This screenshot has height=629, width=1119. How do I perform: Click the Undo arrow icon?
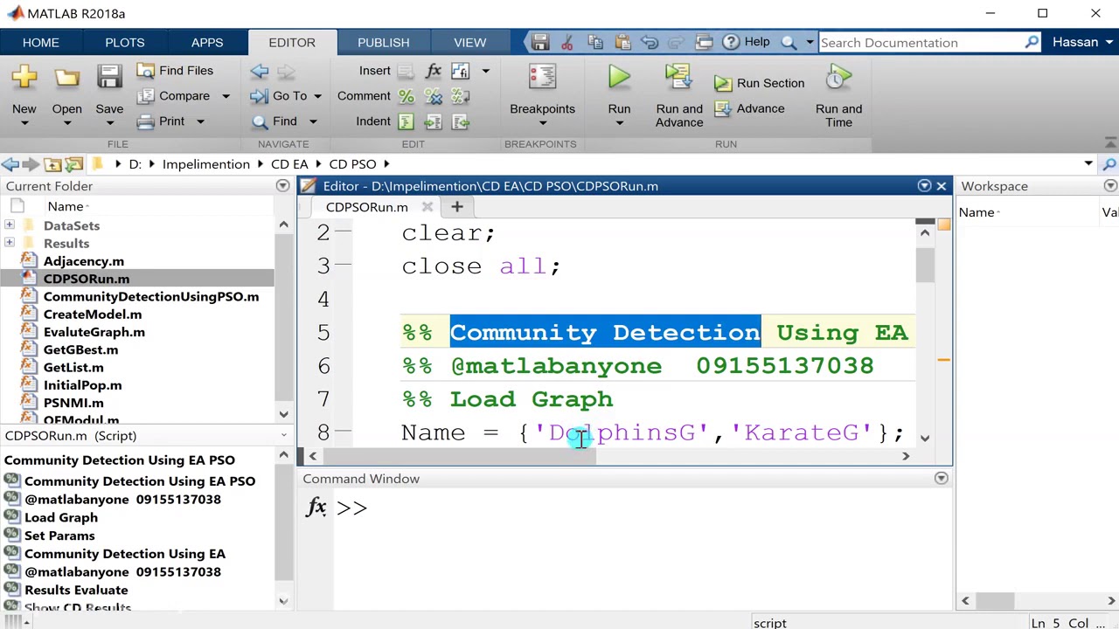(650, 42)
